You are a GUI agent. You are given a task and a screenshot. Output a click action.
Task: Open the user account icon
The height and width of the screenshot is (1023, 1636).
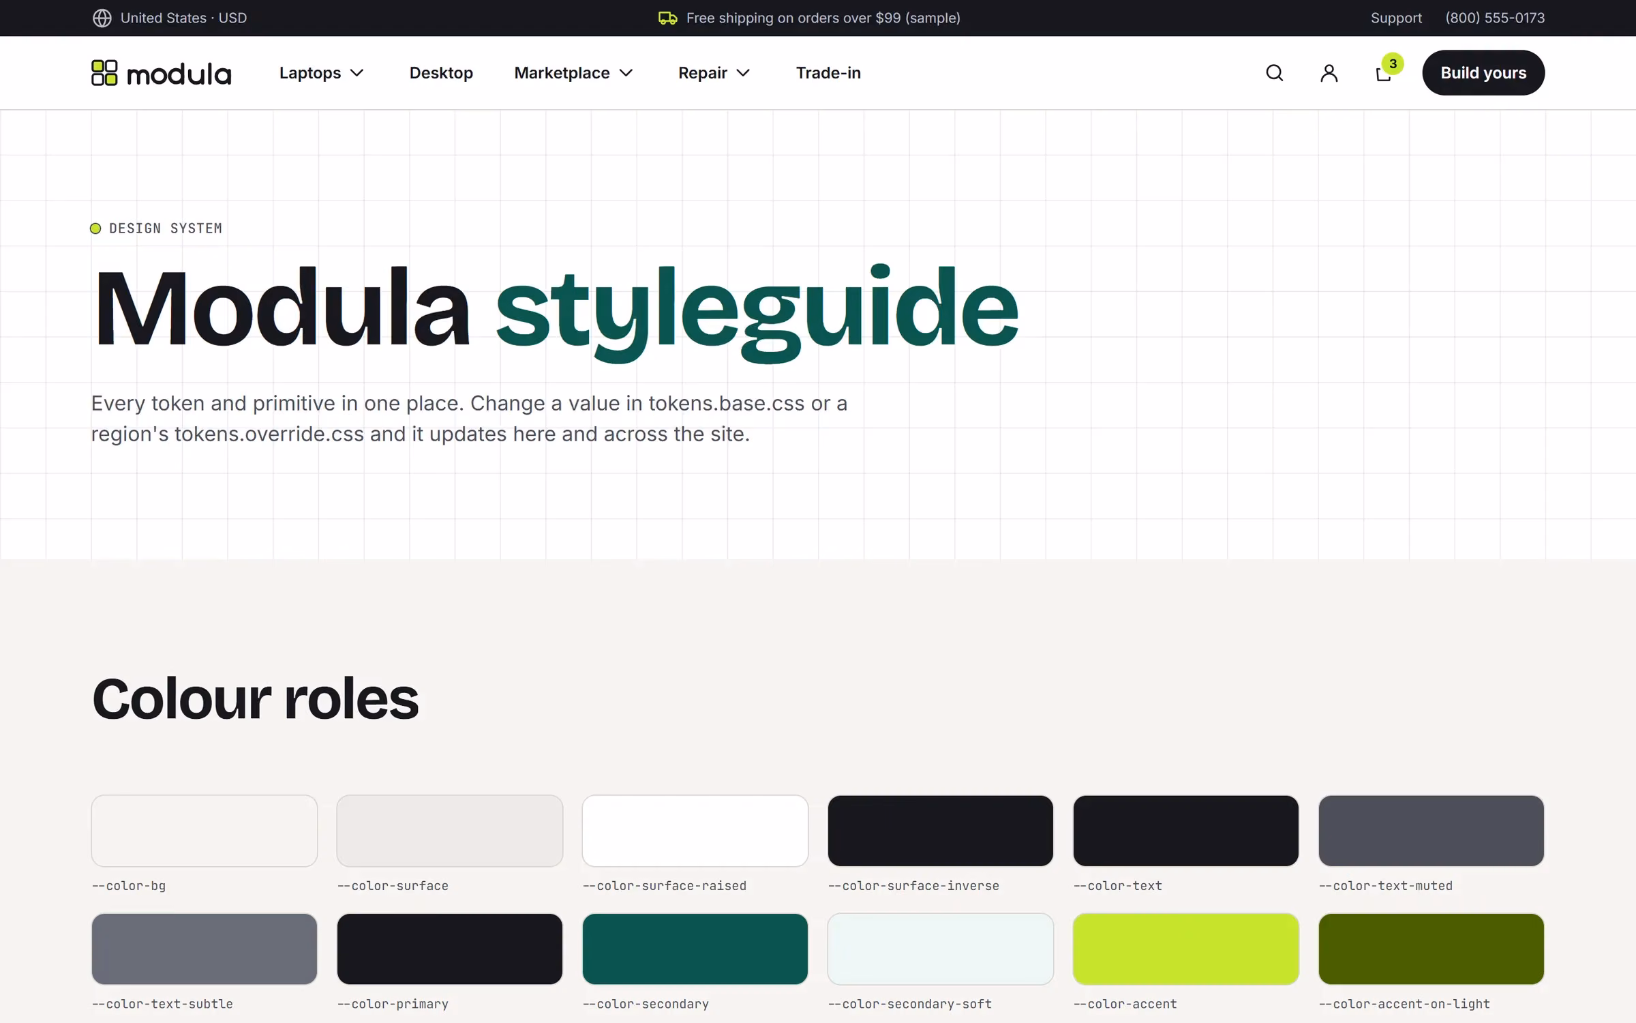click(1329, 73)
